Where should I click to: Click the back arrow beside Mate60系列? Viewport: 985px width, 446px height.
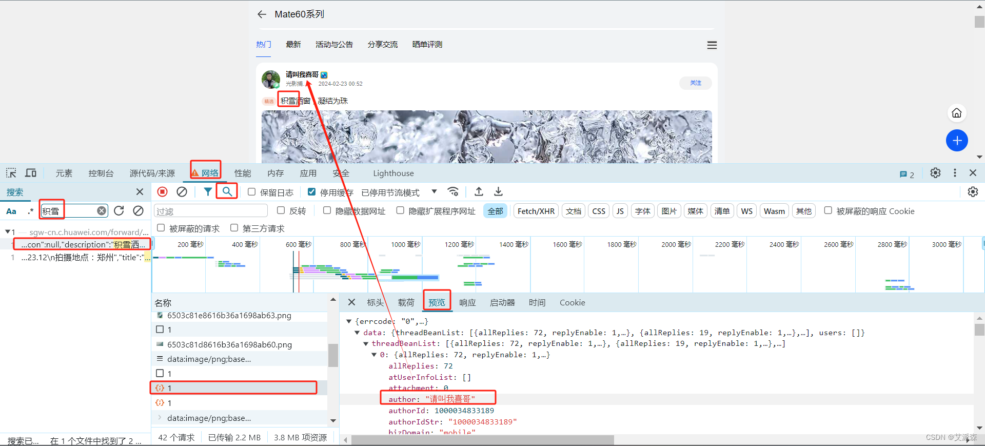point(262,14)
